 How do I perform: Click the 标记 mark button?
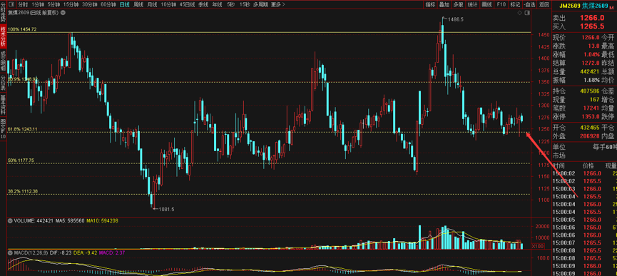515,5
